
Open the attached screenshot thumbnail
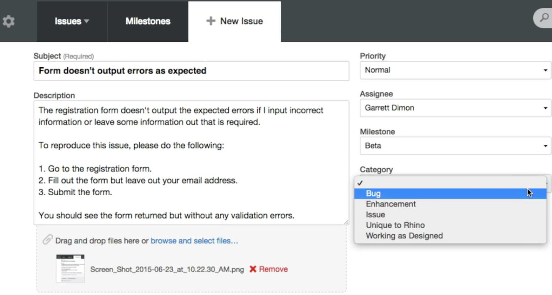[70, 268]
